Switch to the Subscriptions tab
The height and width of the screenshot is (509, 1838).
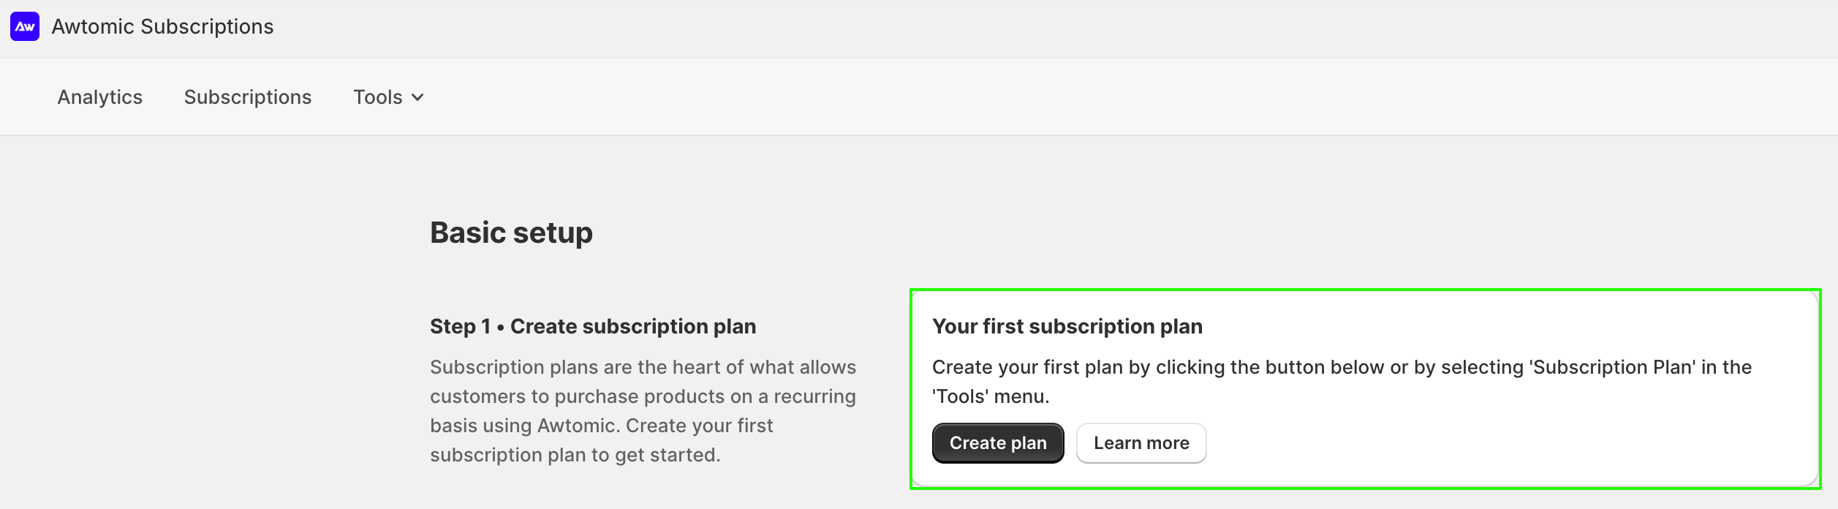[248, 97]
